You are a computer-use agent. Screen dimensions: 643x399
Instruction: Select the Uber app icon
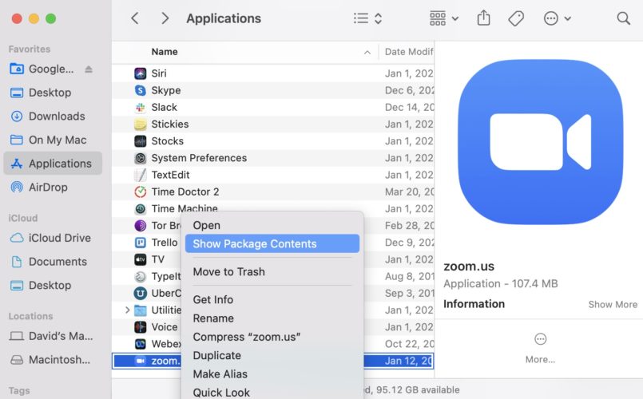[141, 294]
